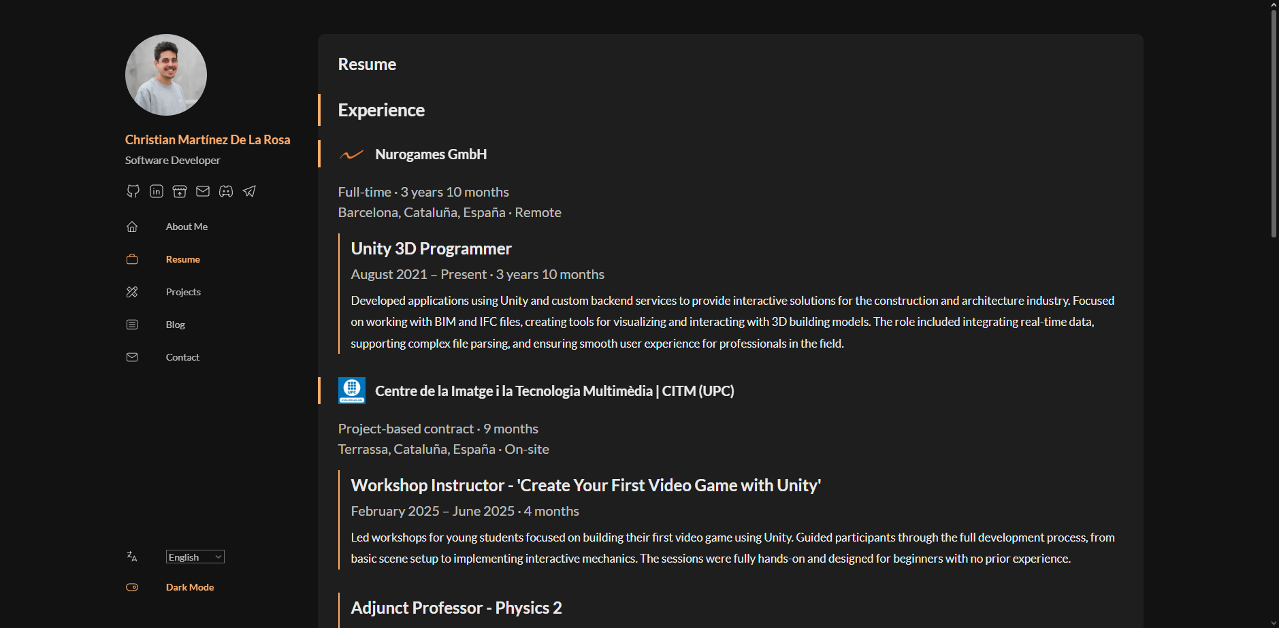Click the CITM UPC company logo

pos(352,391)
